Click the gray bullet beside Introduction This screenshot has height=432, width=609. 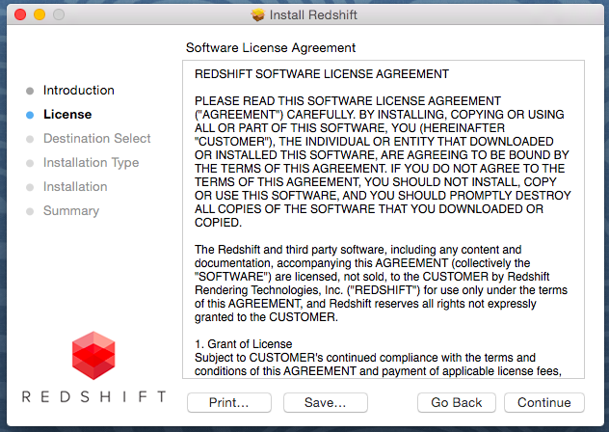pos(30,91)
